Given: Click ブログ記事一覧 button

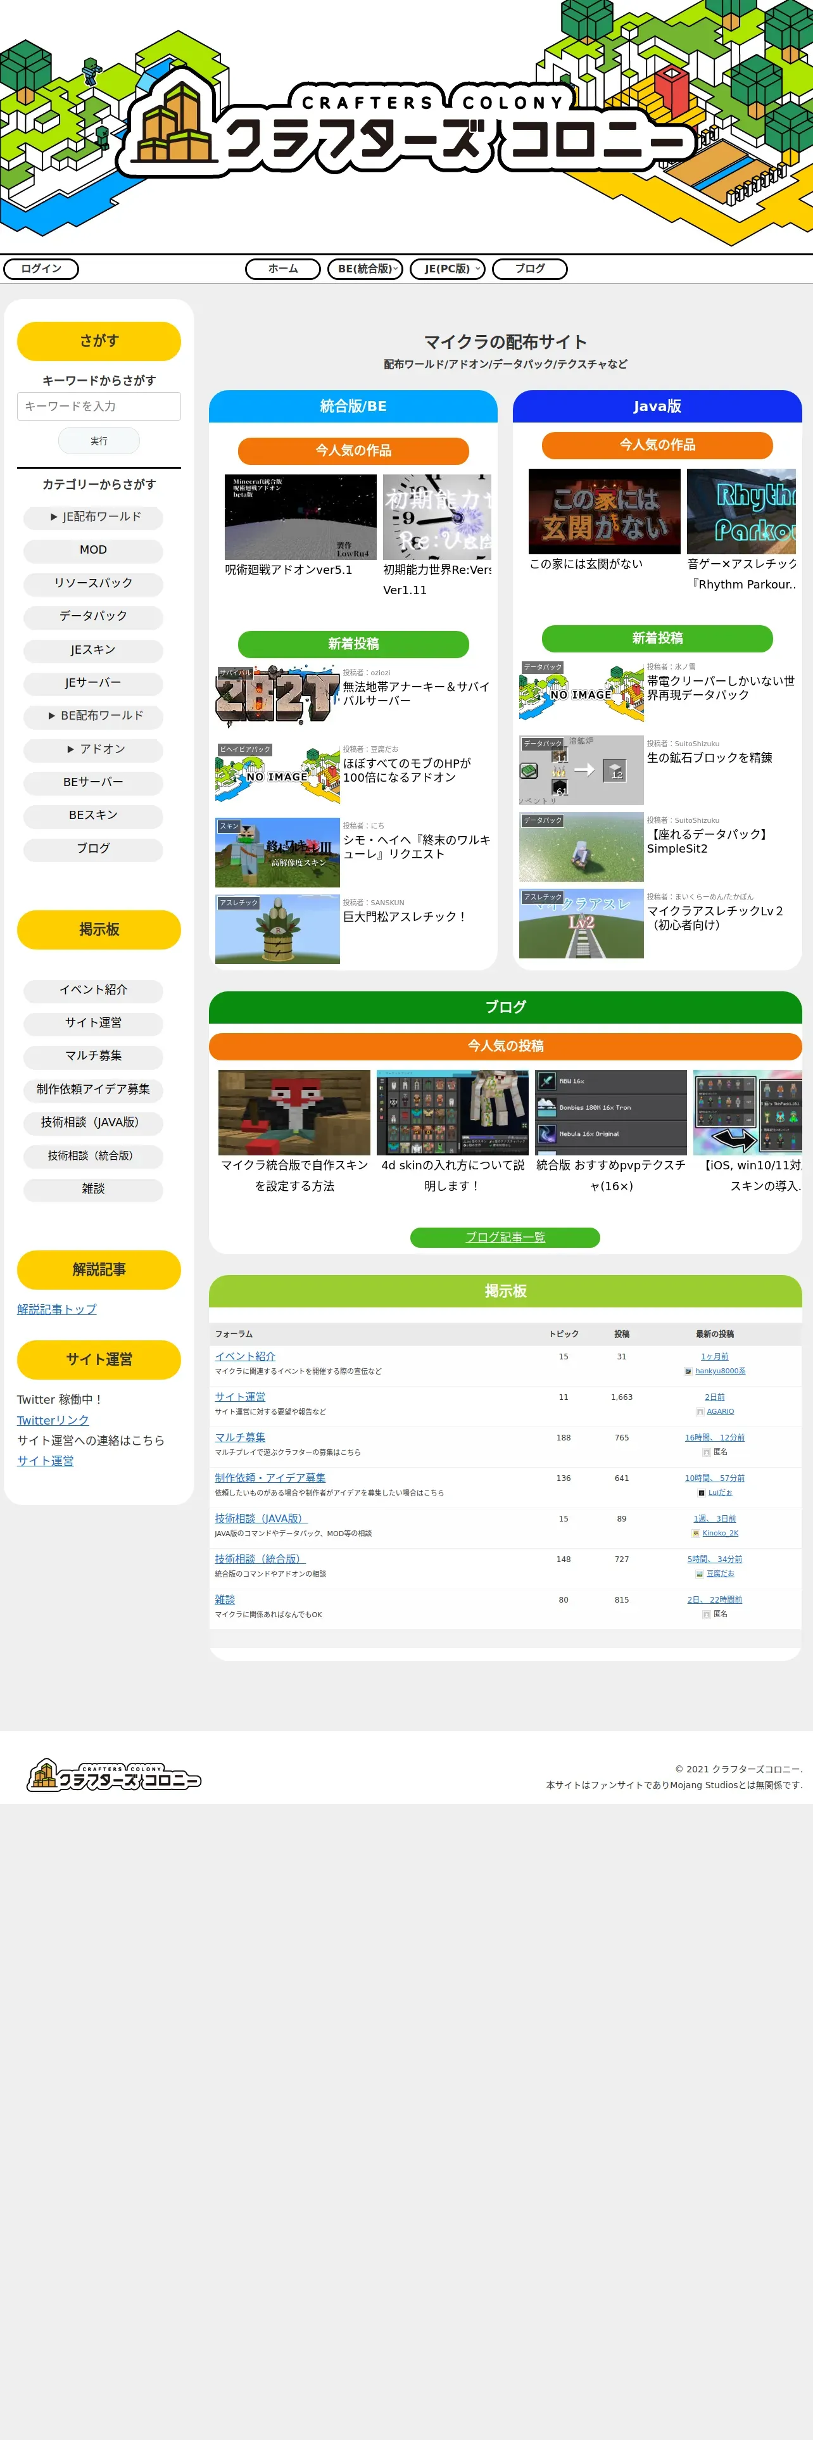Looking at the screenshot, I should 505,1238.
